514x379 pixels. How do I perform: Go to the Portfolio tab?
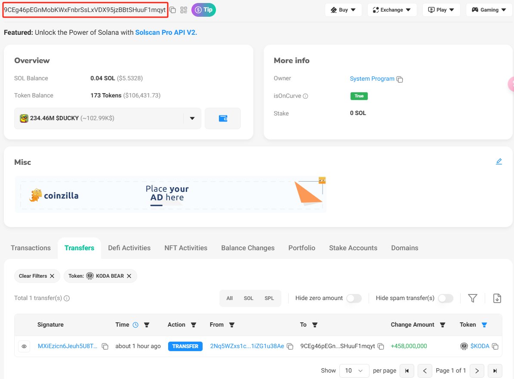tap(302, 248)
